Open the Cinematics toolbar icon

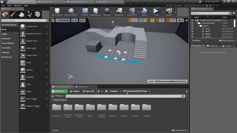[132, 12]
